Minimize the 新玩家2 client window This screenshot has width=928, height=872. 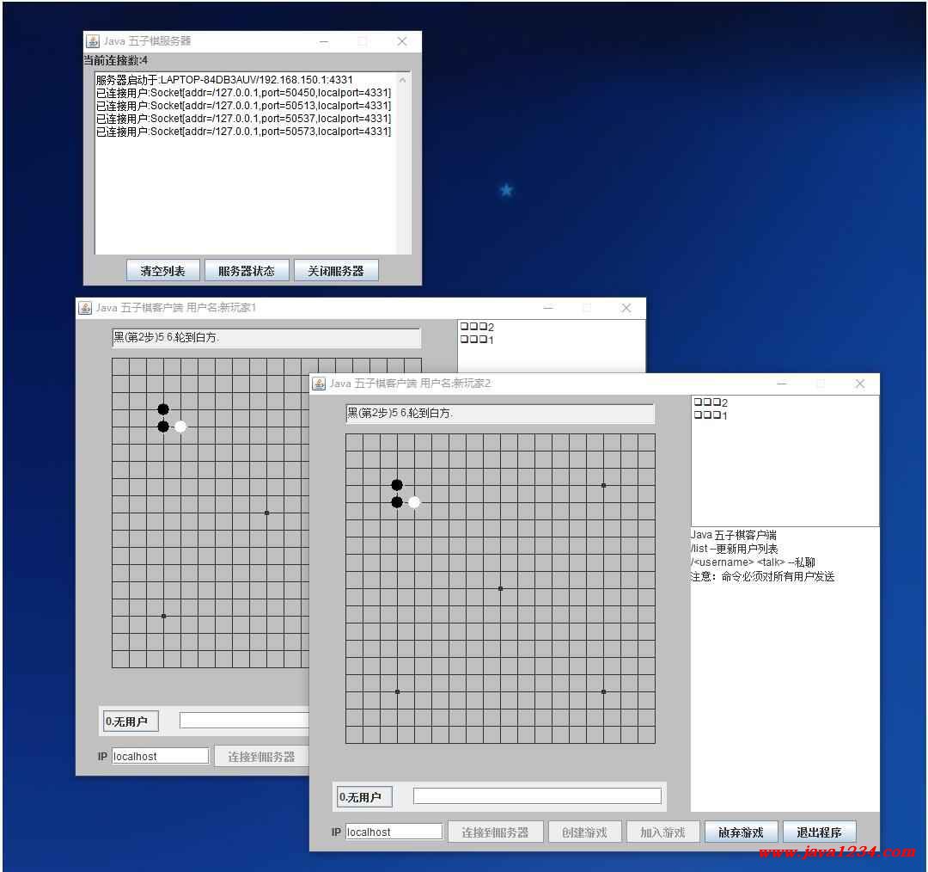(x=781, y=384)
